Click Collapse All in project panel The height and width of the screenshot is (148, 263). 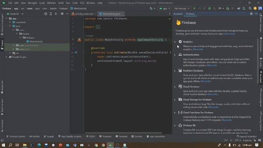pos(56,14)
